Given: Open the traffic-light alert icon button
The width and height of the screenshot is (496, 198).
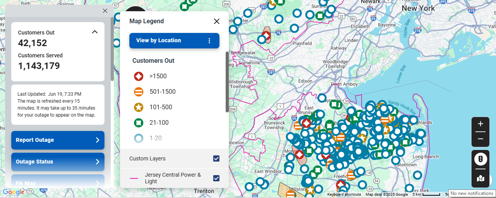Looking at the screenshot, I should point(480,159).
